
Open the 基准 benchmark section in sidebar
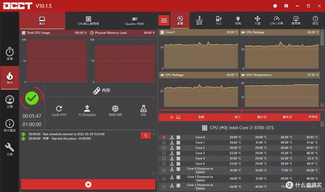[x=10, y=54]
